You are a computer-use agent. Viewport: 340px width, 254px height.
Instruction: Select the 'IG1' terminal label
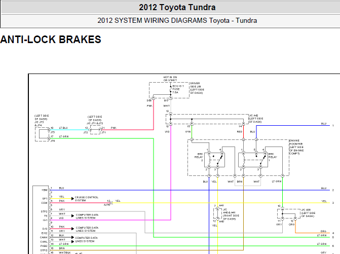tap(45, 220)
